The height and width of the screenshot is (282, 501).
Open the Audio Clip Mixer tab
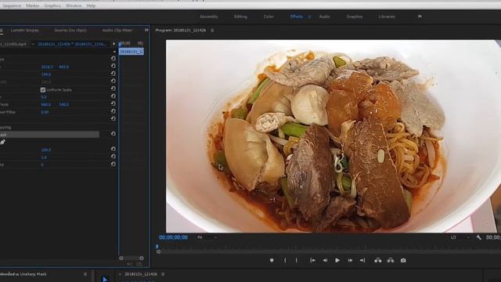pyautogui.click(x=117, y=31)
